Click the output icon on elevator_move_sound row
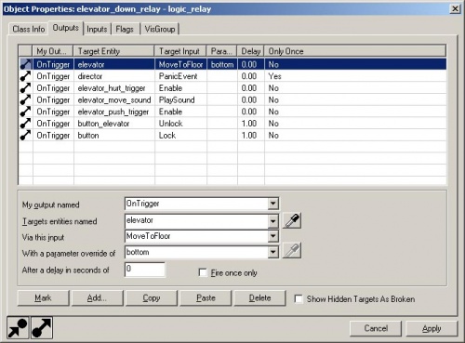Screen dimensions: 465x343 click(x=25, y=99)
